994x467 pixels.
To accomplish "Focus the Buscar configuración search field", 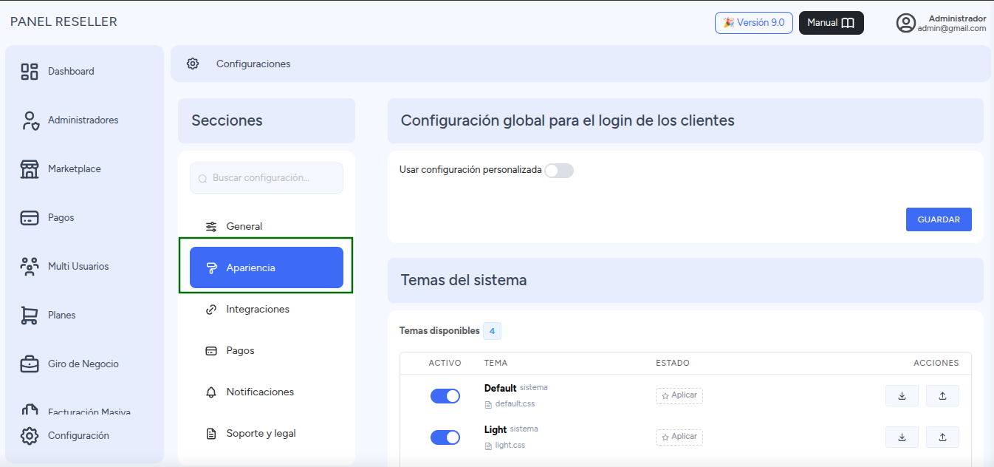I will coord(267,178).
